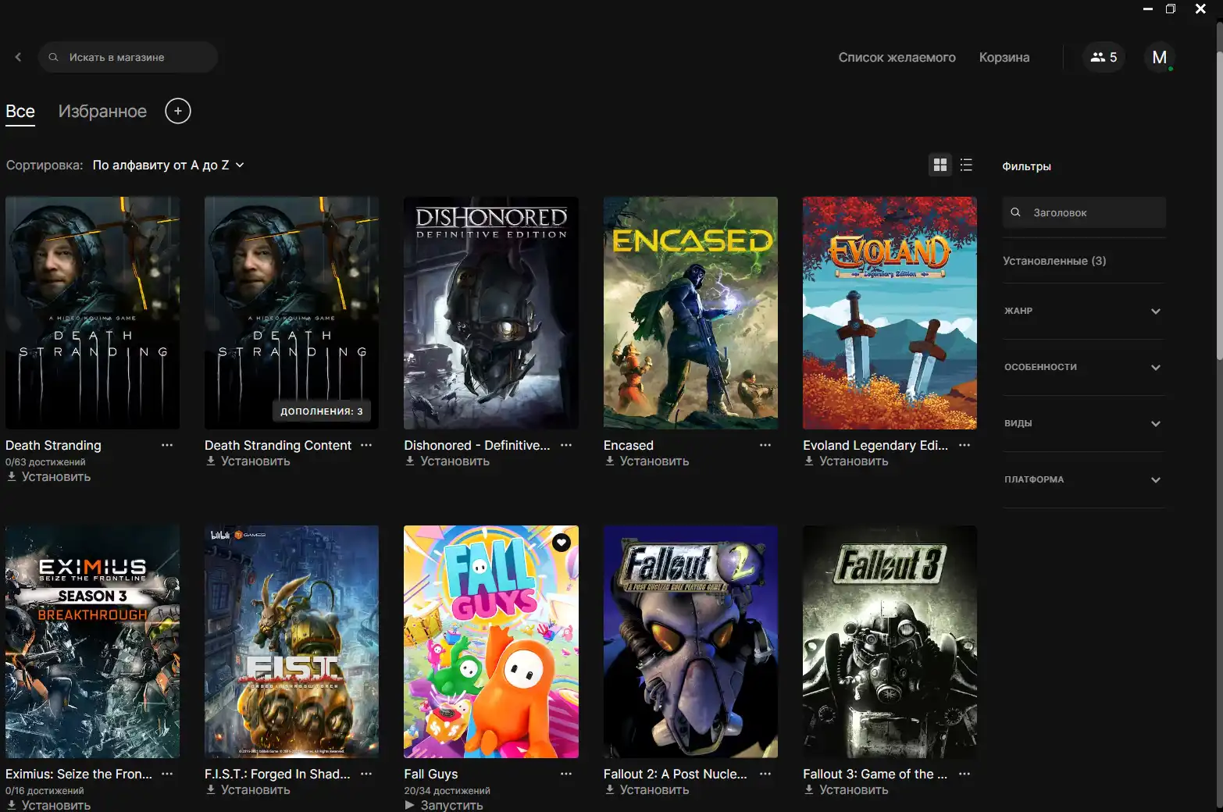Click the store search field
The height and width of the screenshot is (812, 1223).
click(128, 57)
